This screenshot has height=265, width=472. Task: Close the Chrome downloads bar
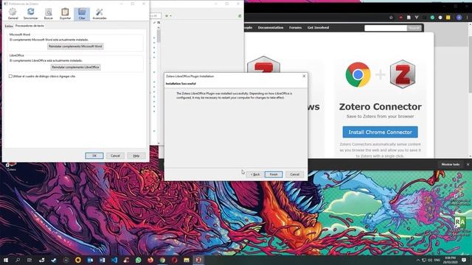point(468,164)
